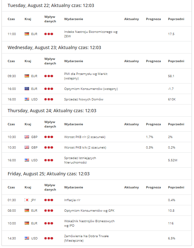
Task: Click Wpływ danych header under Friday
Action: (x=50, y=187)
